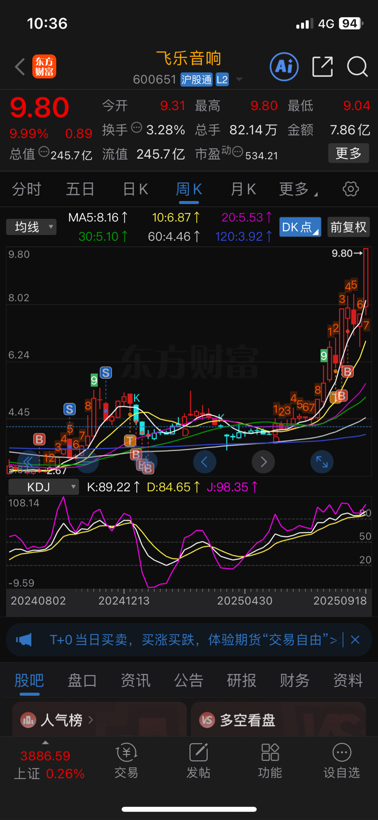This screenshot has width=378, height=820.
Task: Select the 周K chart tab
Action: [189, 189]
